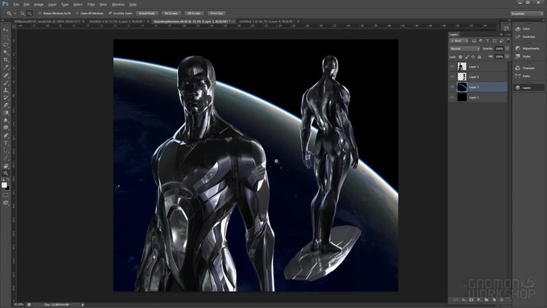Enable Zoom All Windows checkbox
The image size is (547, 308).
pyautogui.click(x=77, y=13)
